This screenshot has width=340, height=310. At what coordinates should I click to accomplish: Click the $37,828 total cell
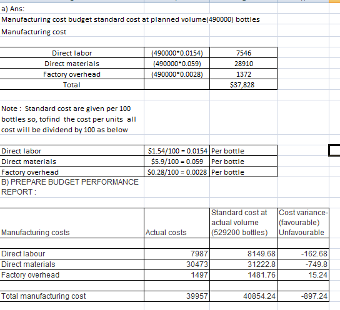pyautogui.click(x=243, y=84)
